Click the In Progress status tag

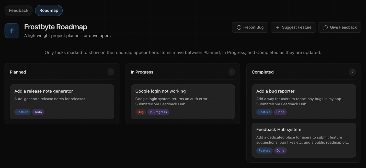(x=158, y=112)
